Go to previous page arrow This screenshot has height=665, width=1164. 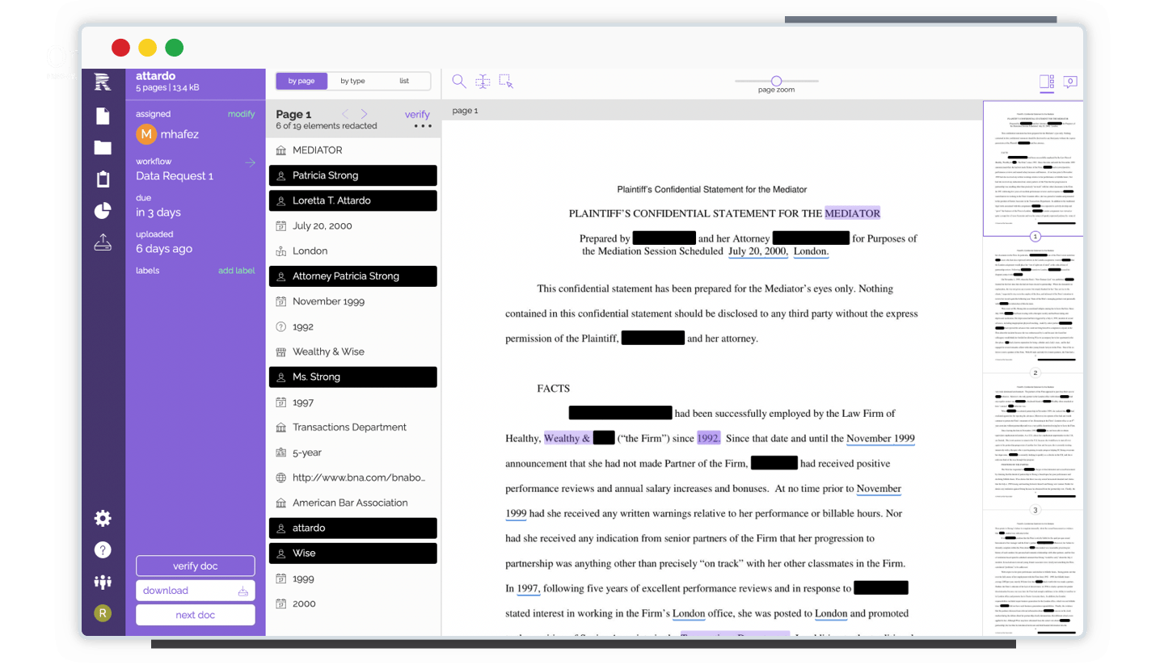pyautogui.click(x=345, y=114)
